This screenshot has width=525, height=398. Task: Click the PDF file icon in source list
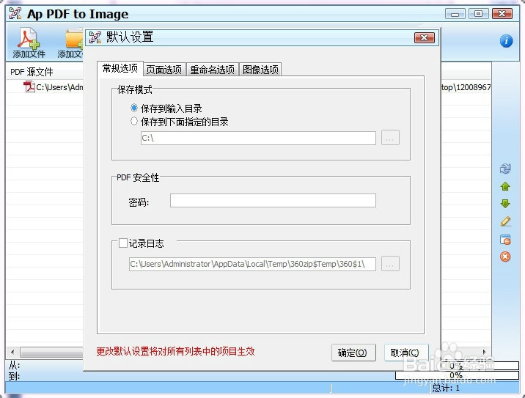point(29,86)
